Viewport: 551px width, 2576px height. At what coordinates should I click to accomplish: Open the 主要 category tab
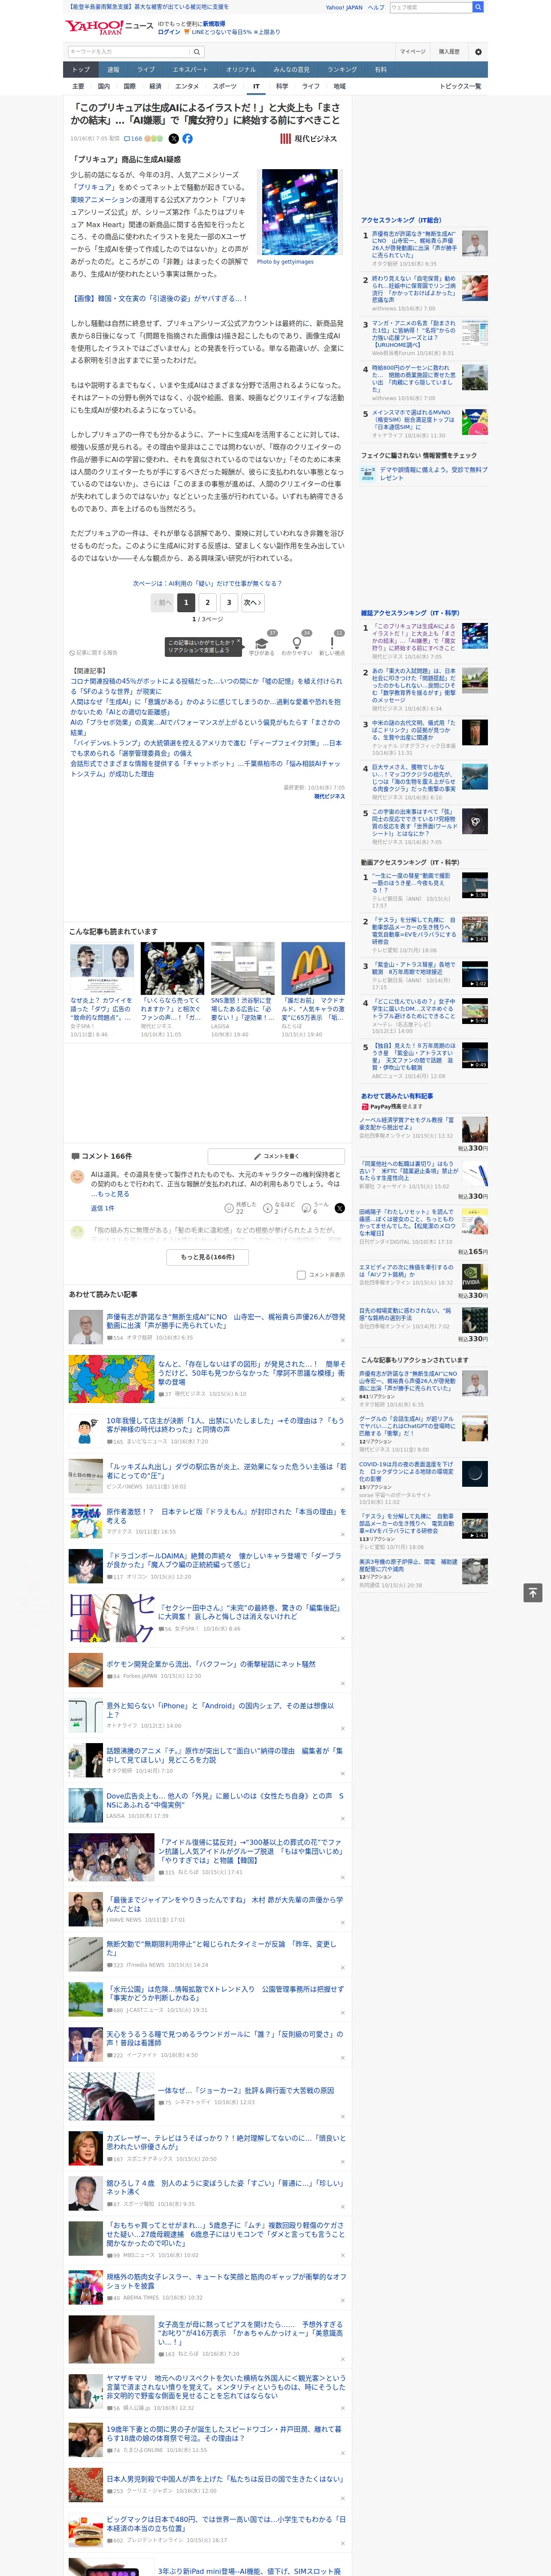78,87
